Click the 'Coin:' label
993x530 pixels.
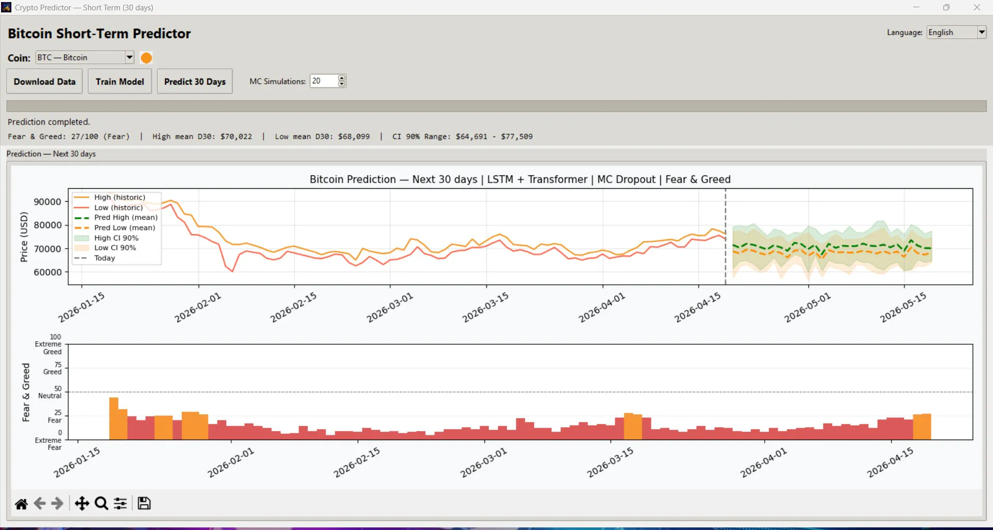pyautogui.click(x=19, y=58)
